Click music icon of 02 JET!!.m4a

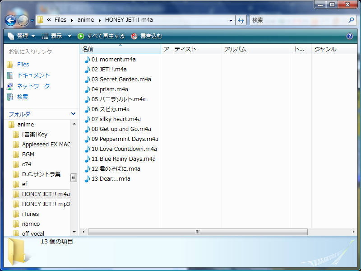(87, 70)
